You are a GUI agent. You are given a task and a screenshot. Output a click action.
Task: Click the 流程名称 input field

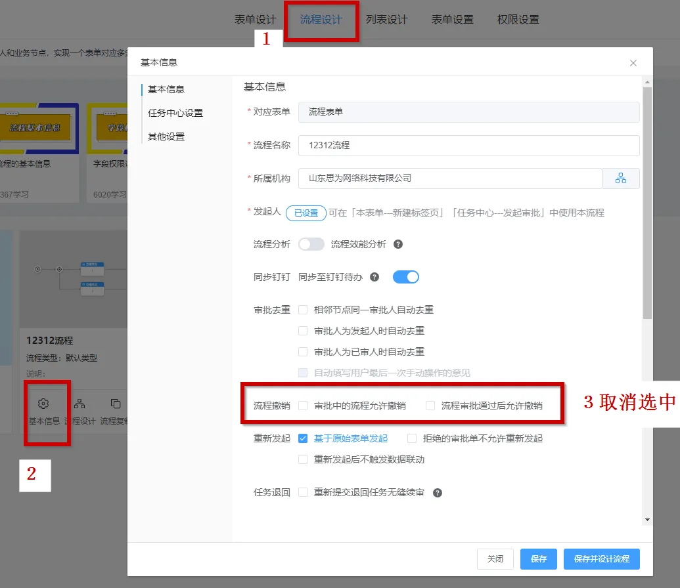pyautogui.click(x=468, y=145)
